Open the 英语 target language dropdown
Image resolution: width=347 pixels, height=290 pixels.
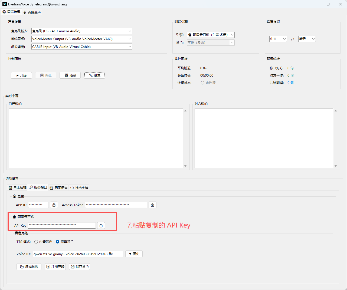[x=307, y=39]
